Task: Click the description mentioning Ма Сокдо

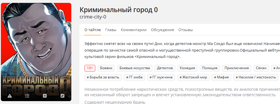Action: 182,50
